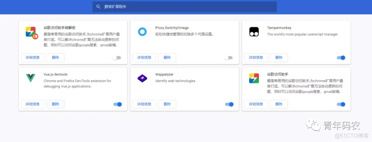Click the search magnifier icon

pos(98,7)
